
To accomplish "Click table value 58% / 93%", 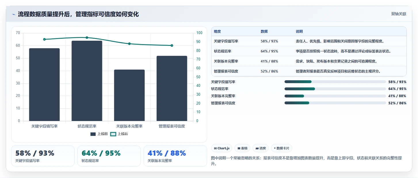I will click(269, 41).
